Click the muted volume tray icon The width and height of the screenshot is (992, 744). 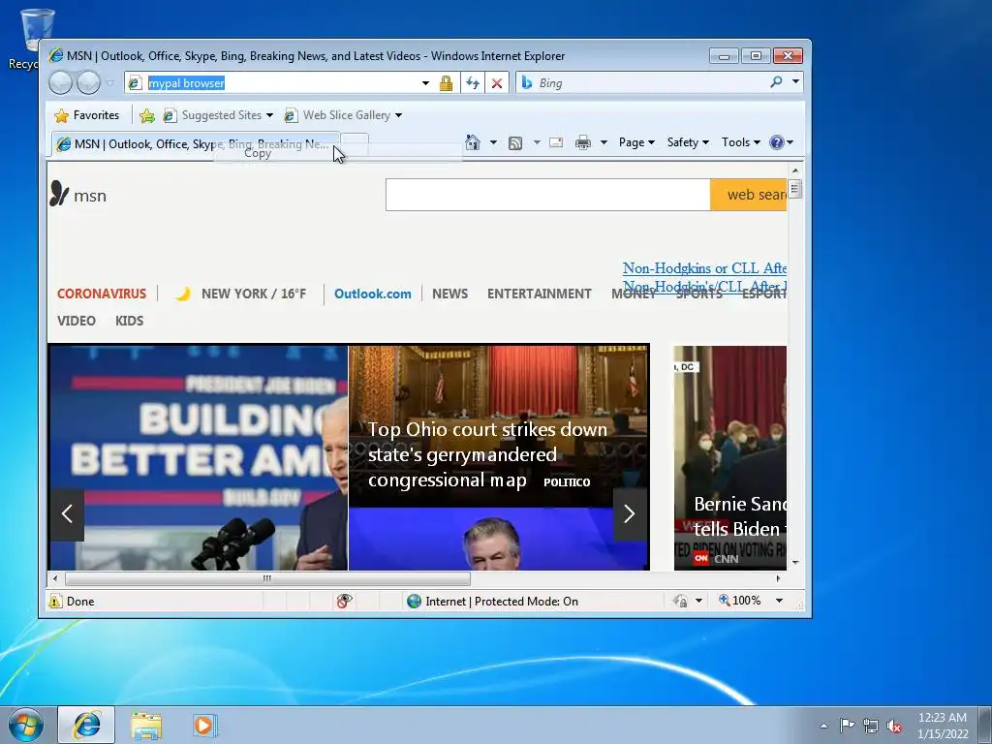point(894,726)
